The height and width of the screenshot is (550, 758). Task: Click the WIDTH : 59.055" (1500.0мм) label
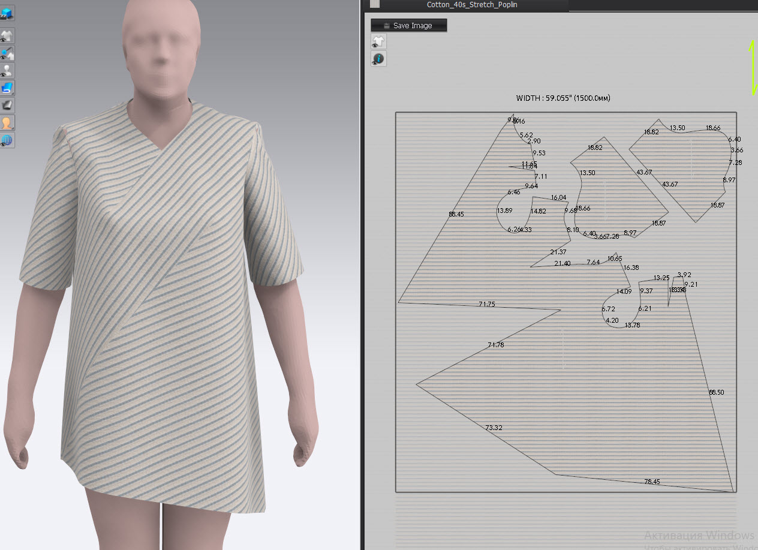point(563,98)
